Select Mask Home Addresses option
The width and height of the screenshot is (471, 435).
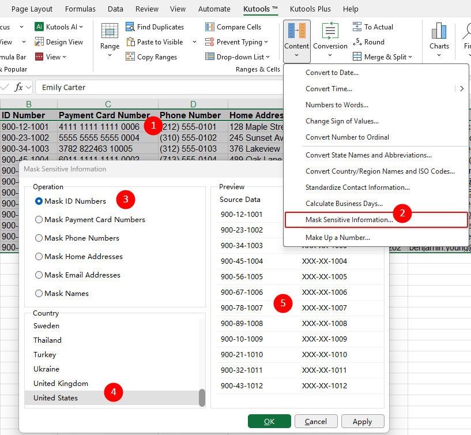(39, 256)
